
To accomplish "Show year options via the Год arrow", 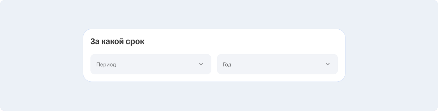I will [327, 64].
